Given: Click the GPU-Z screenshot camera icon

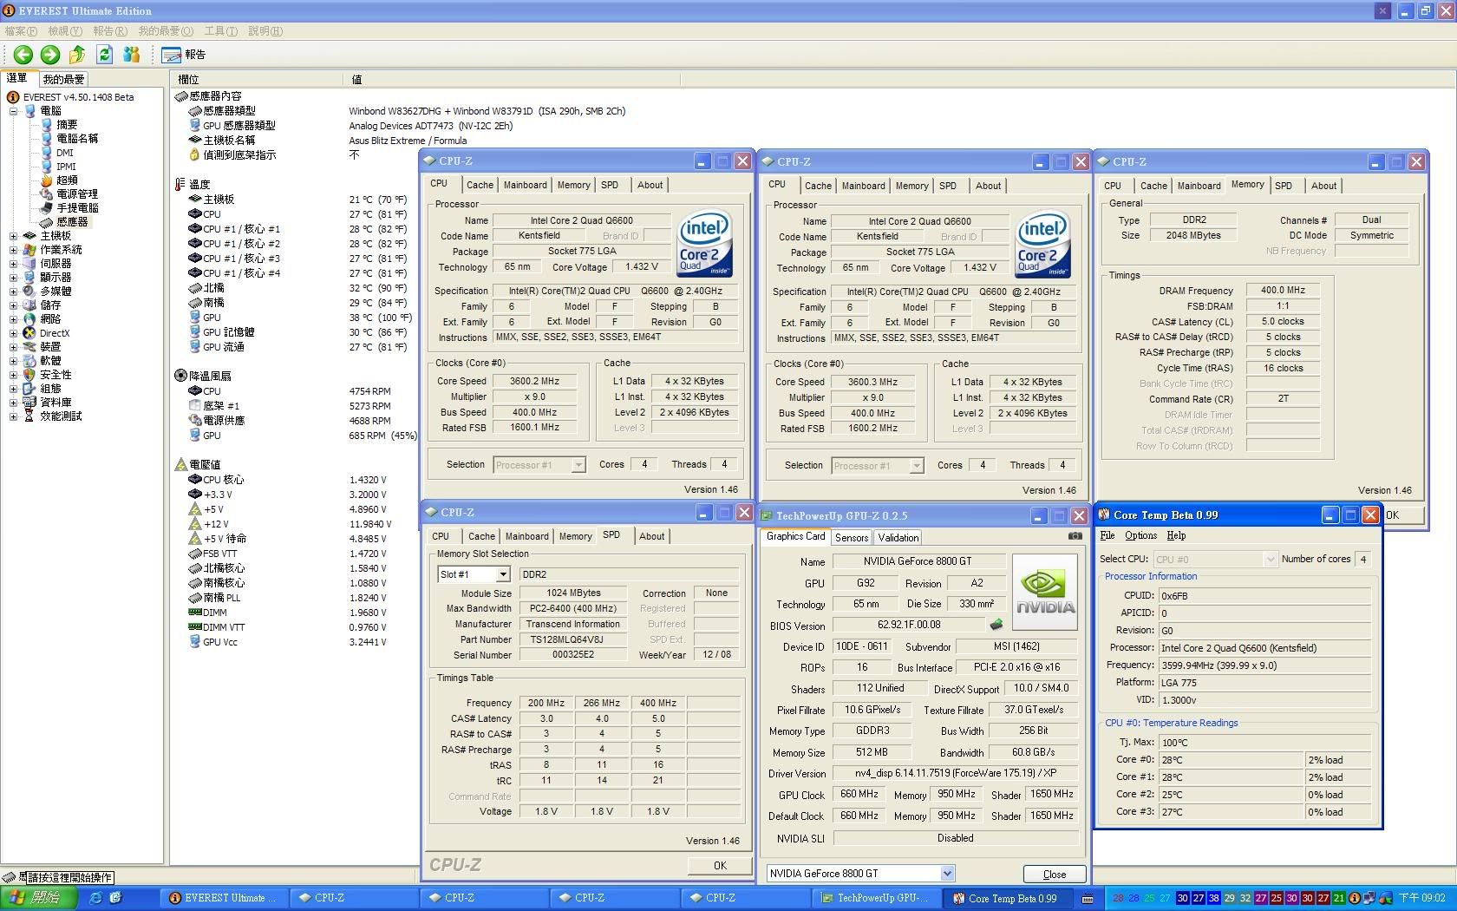Looking at the screenshot, I should (1075, 536).
